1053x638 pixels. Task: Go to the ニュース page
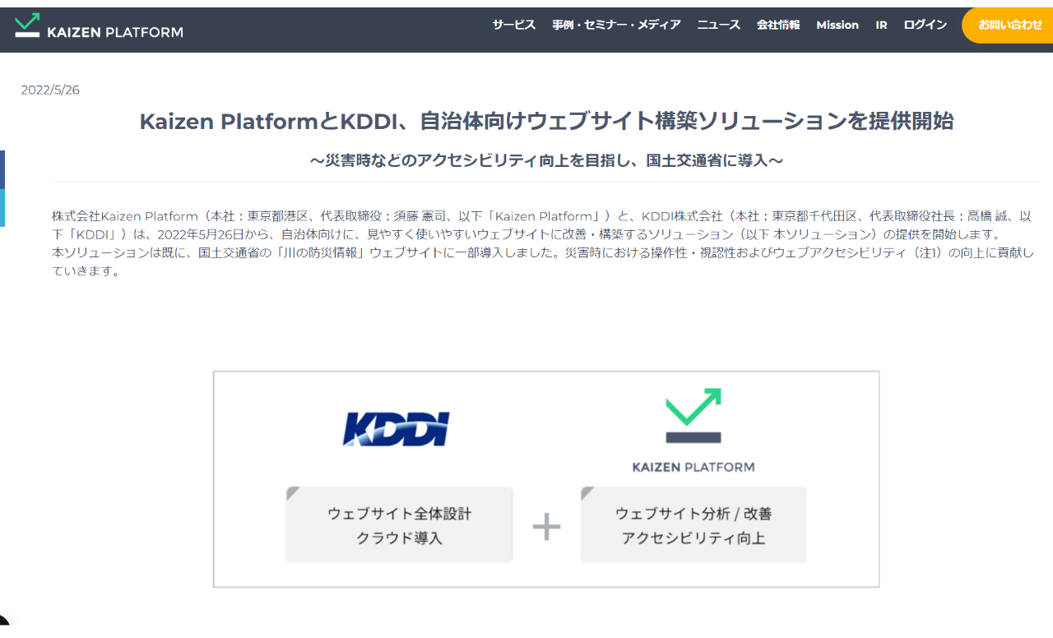pos(718,25)
